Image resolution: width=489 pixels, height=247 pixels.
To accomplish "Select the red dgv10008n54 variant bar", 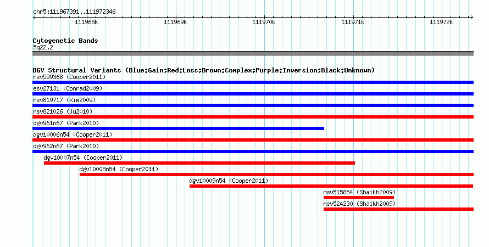I will [276, 175].
